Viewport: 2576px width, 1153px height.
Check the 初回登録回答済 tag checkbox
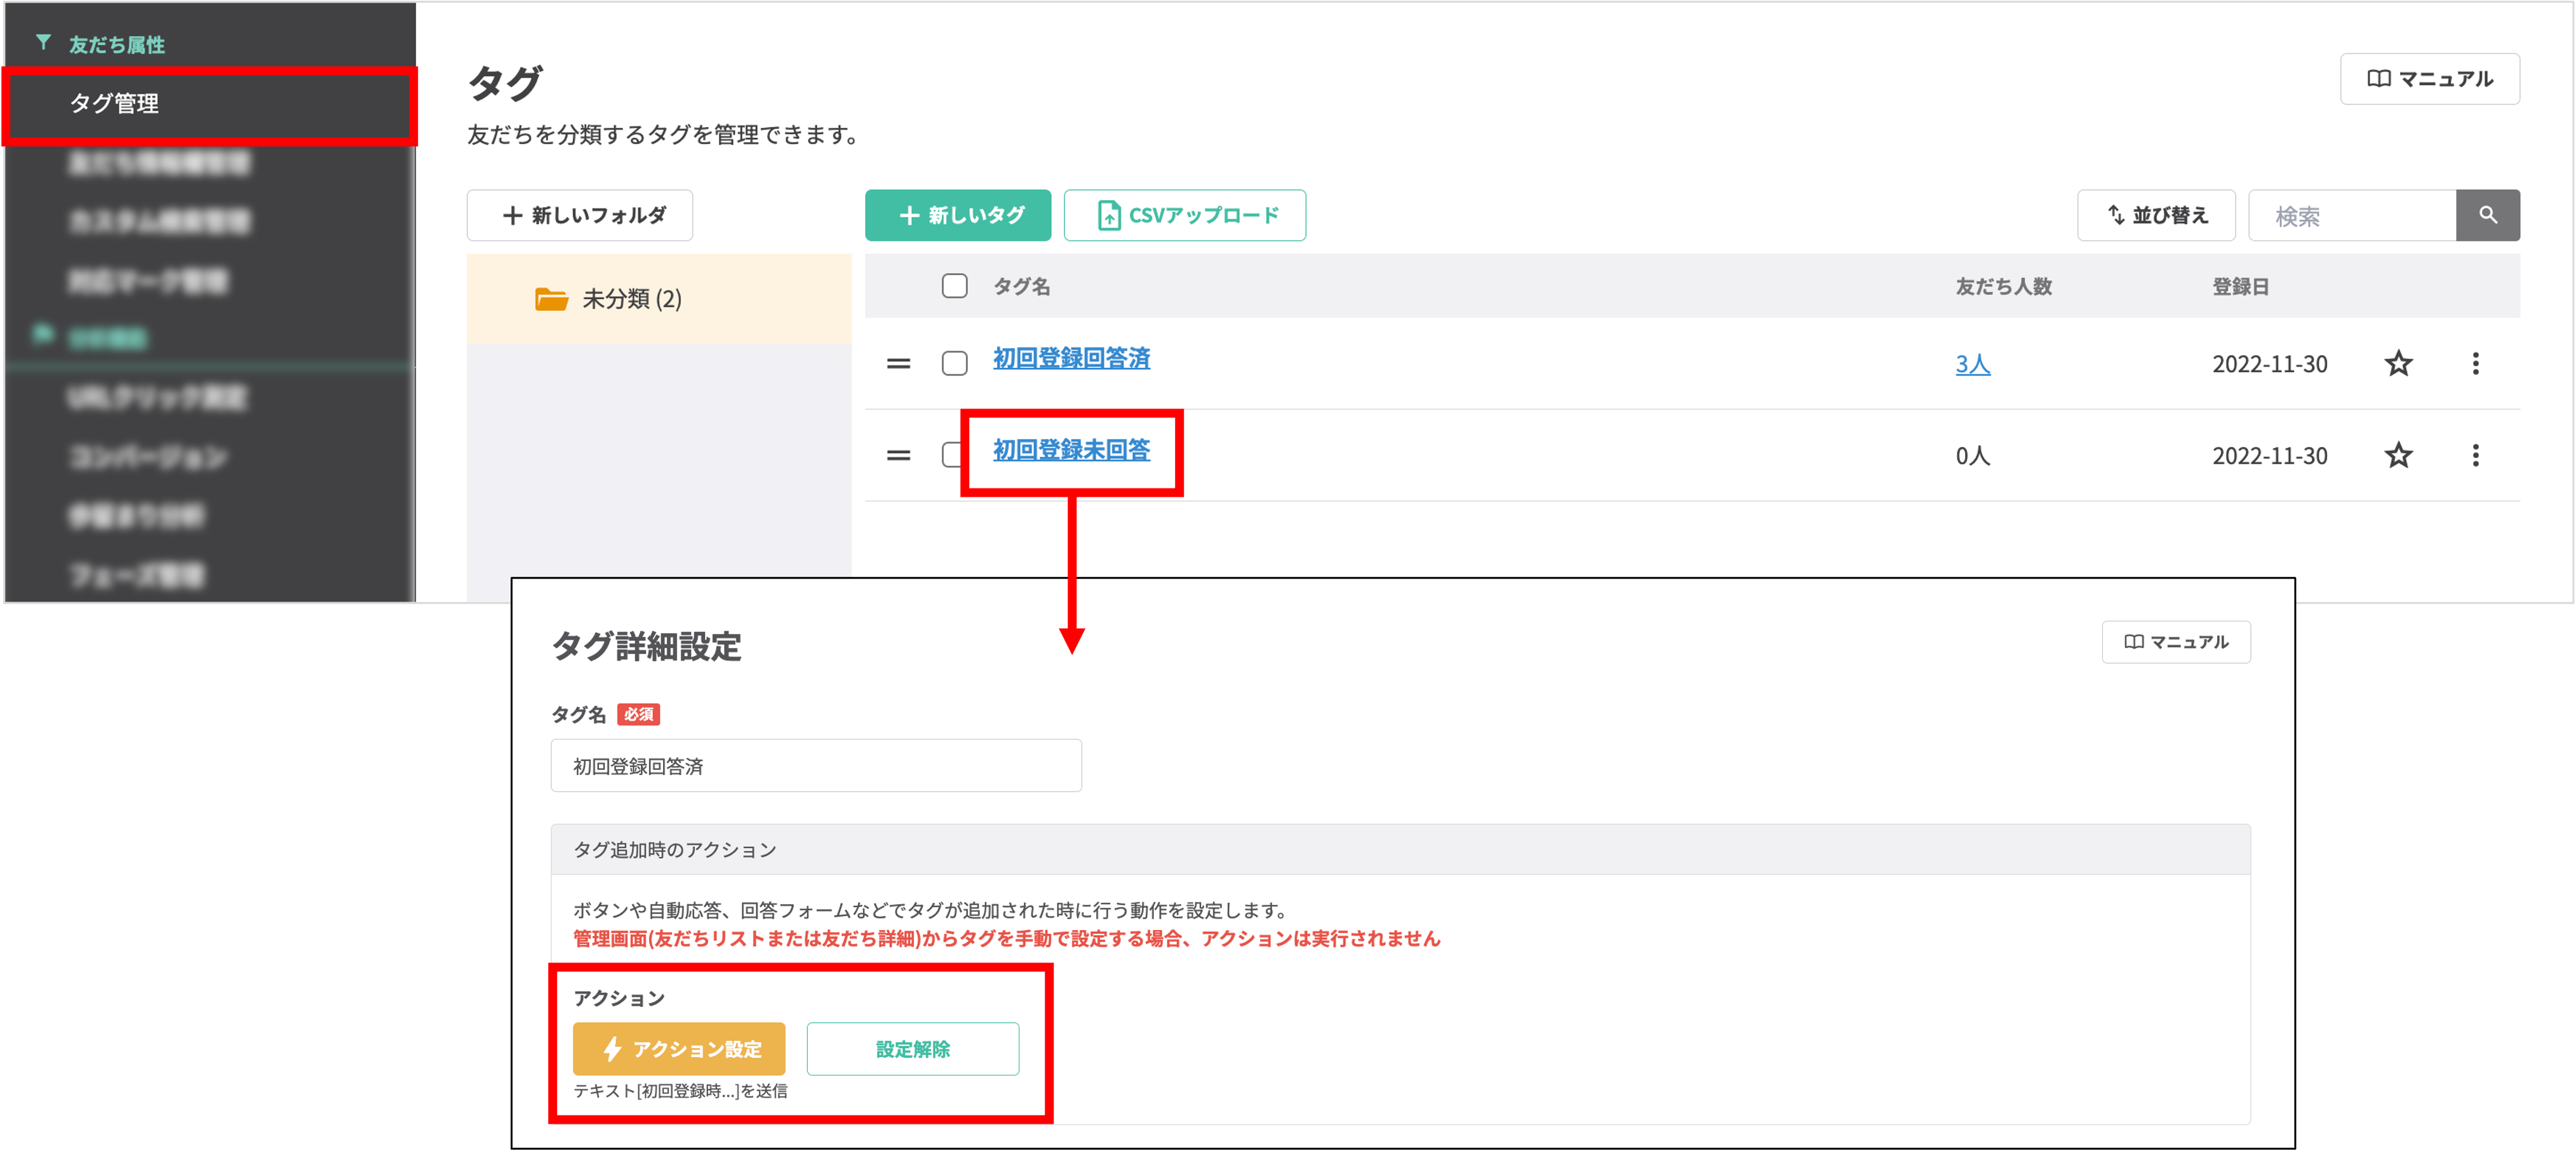click(954, 363)
